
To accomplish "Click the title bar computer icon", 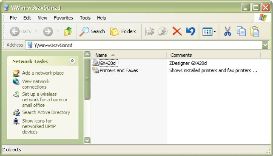I will click(x=6, y=8).
